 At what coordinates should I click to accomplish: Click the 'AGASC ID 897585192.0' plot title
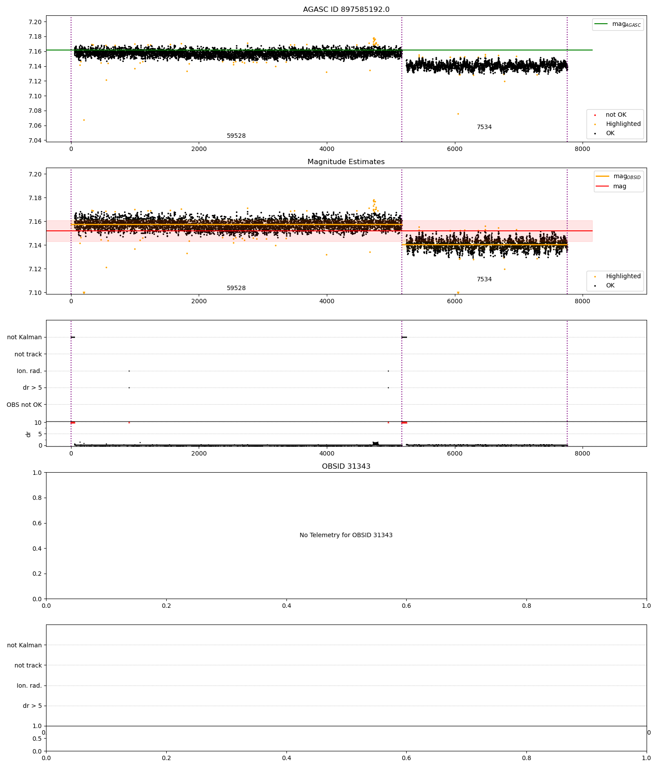[x=346, y=10]
